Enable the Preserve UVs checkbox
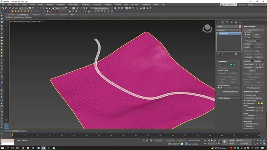The image size is (267, 150). pyautogui.click(x=245, y=41)
